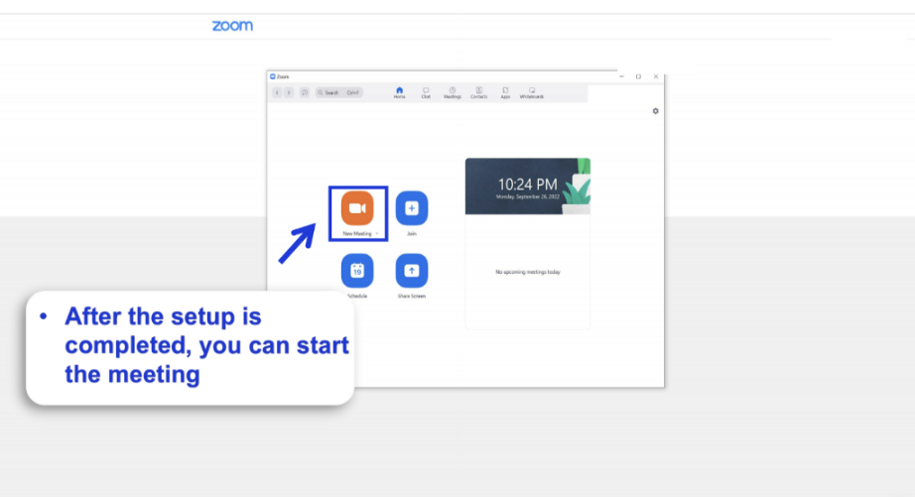Minimize the Zoom application window
The height and width of the screenshot is (497, 915).
pyautogui.click(x=621, y=76)
